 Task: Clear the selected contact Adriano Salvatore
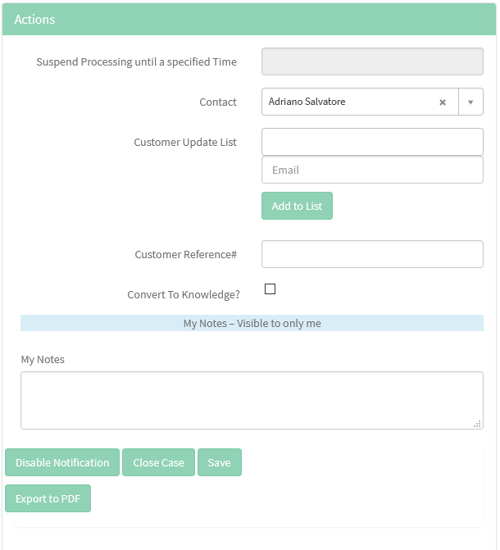(443, 102)
